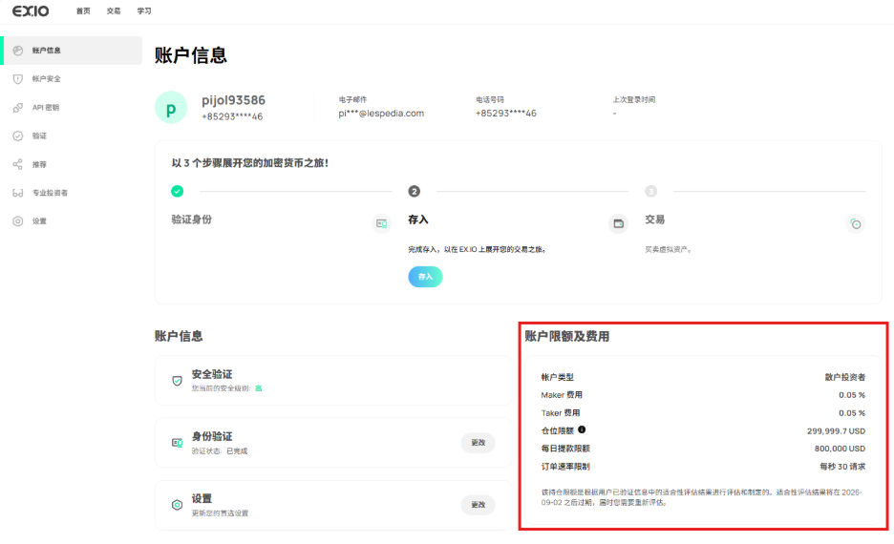Screen dimensions: 894x544
Task: Open the 交易 menu in top navigation
Action: pyautogui.click(x=114, y=11)
